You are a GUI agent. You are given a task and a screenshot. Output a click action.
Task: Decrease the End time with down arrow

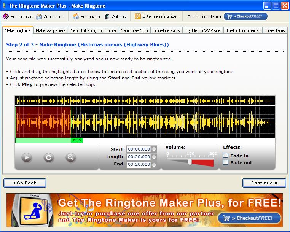click(x=154, y=166)
